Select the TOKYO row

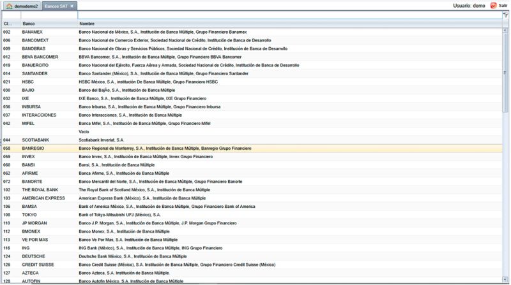pyautogui.click(x=252, y=215)
